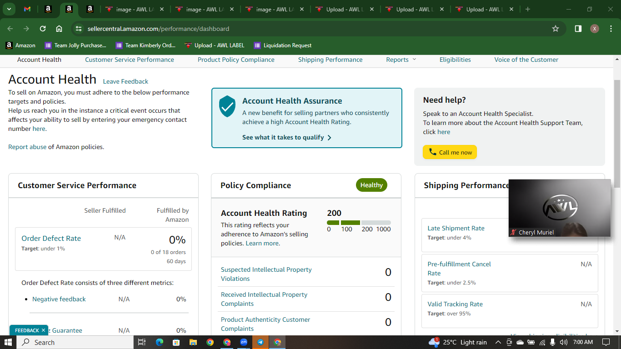Reload the page with the refresh icon
The height and width of the screenshot is (349, 621).
pyautogui.click(x=43, y=29)
